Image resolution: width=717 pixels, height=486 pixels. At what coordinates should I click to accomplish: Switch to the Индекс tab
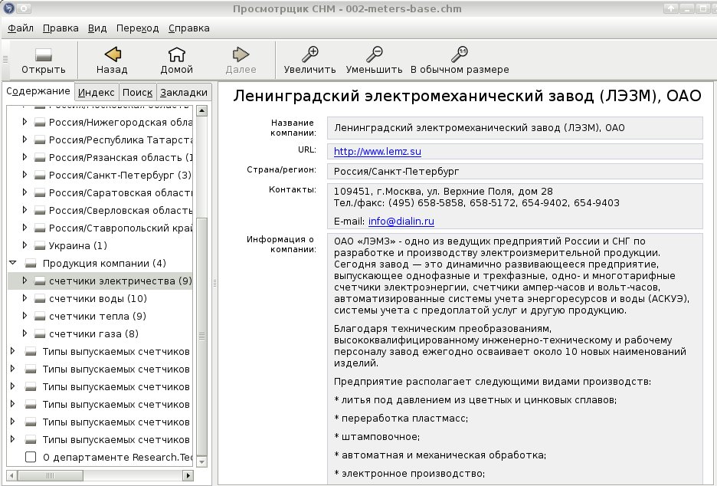pos(96,92)
